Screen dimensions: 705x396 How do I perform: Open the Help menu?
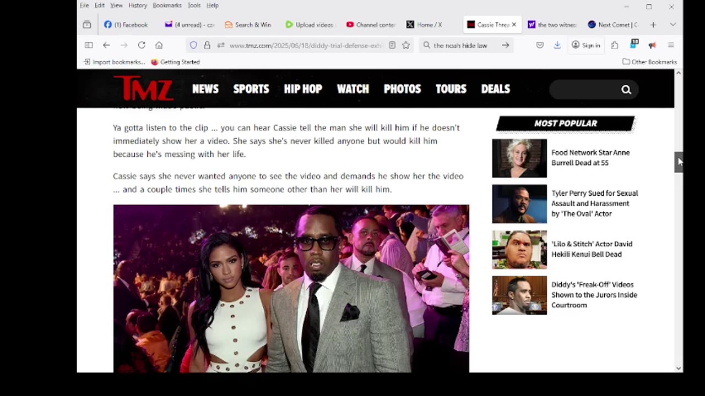pyautogui.click(x=213, y=5)
